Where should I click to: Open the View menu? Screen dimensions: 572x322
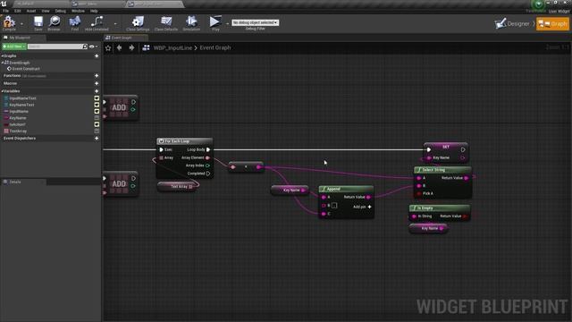[x=46, y=11]
